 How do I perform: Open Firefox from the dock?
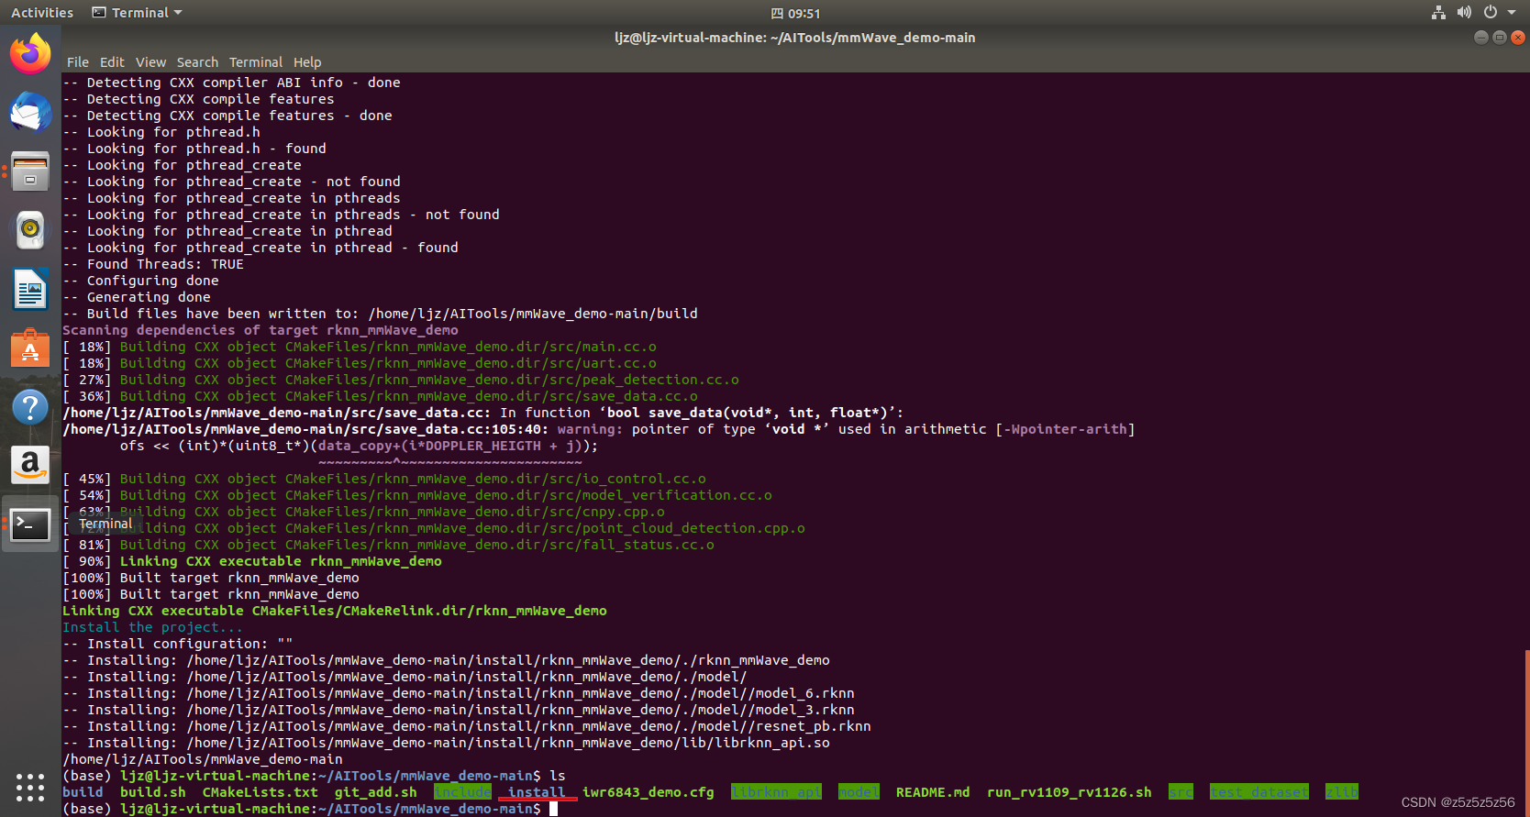pyautogui.click(x=30, y=54)
